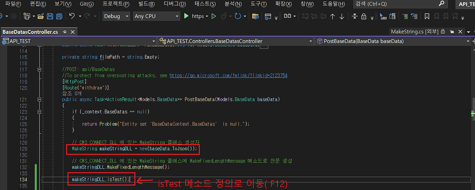The height and width of the screenshot is (190, 475).
Task: Click the MakeFixedLengthMessage method call text
Action: 136,167
